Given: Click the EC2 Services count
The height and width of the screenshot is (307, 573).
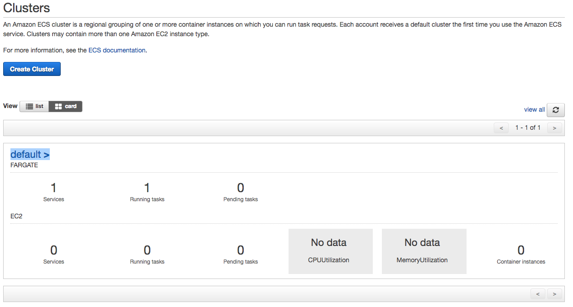Looking at the screenshot, I should [x=53, y=250].
